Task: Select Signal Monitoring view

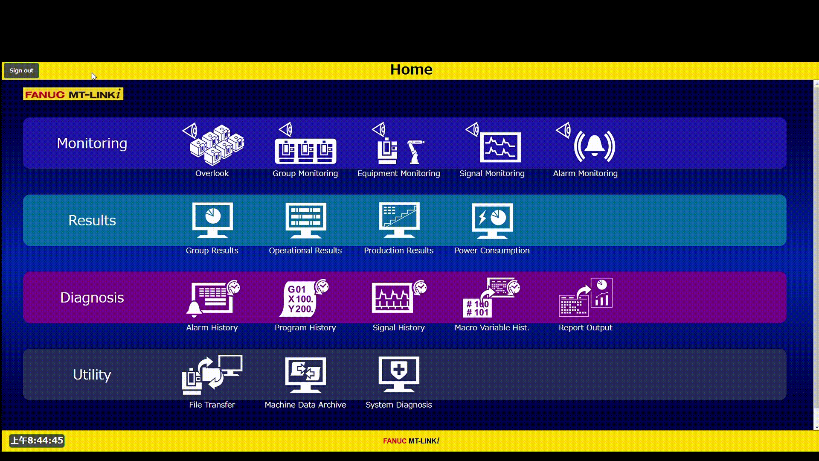Action: pos(492,149)
